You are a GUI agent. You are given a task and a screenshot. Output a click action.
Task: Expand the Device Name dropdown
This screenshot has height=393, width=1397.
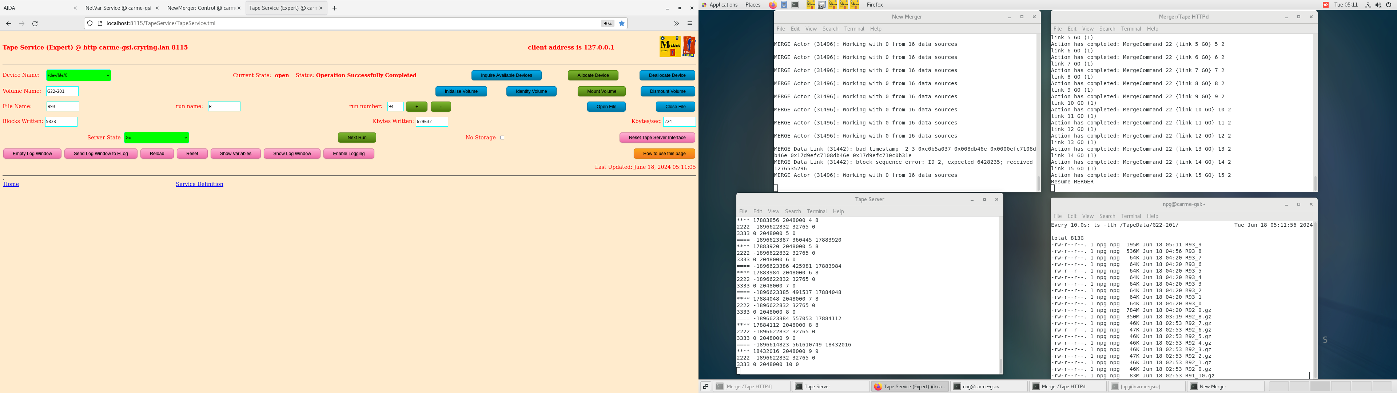(79, 75)
